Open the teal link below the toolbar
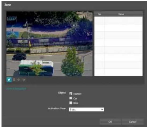The width and height of the screenshot is (147, 127). tap(16, 89)
